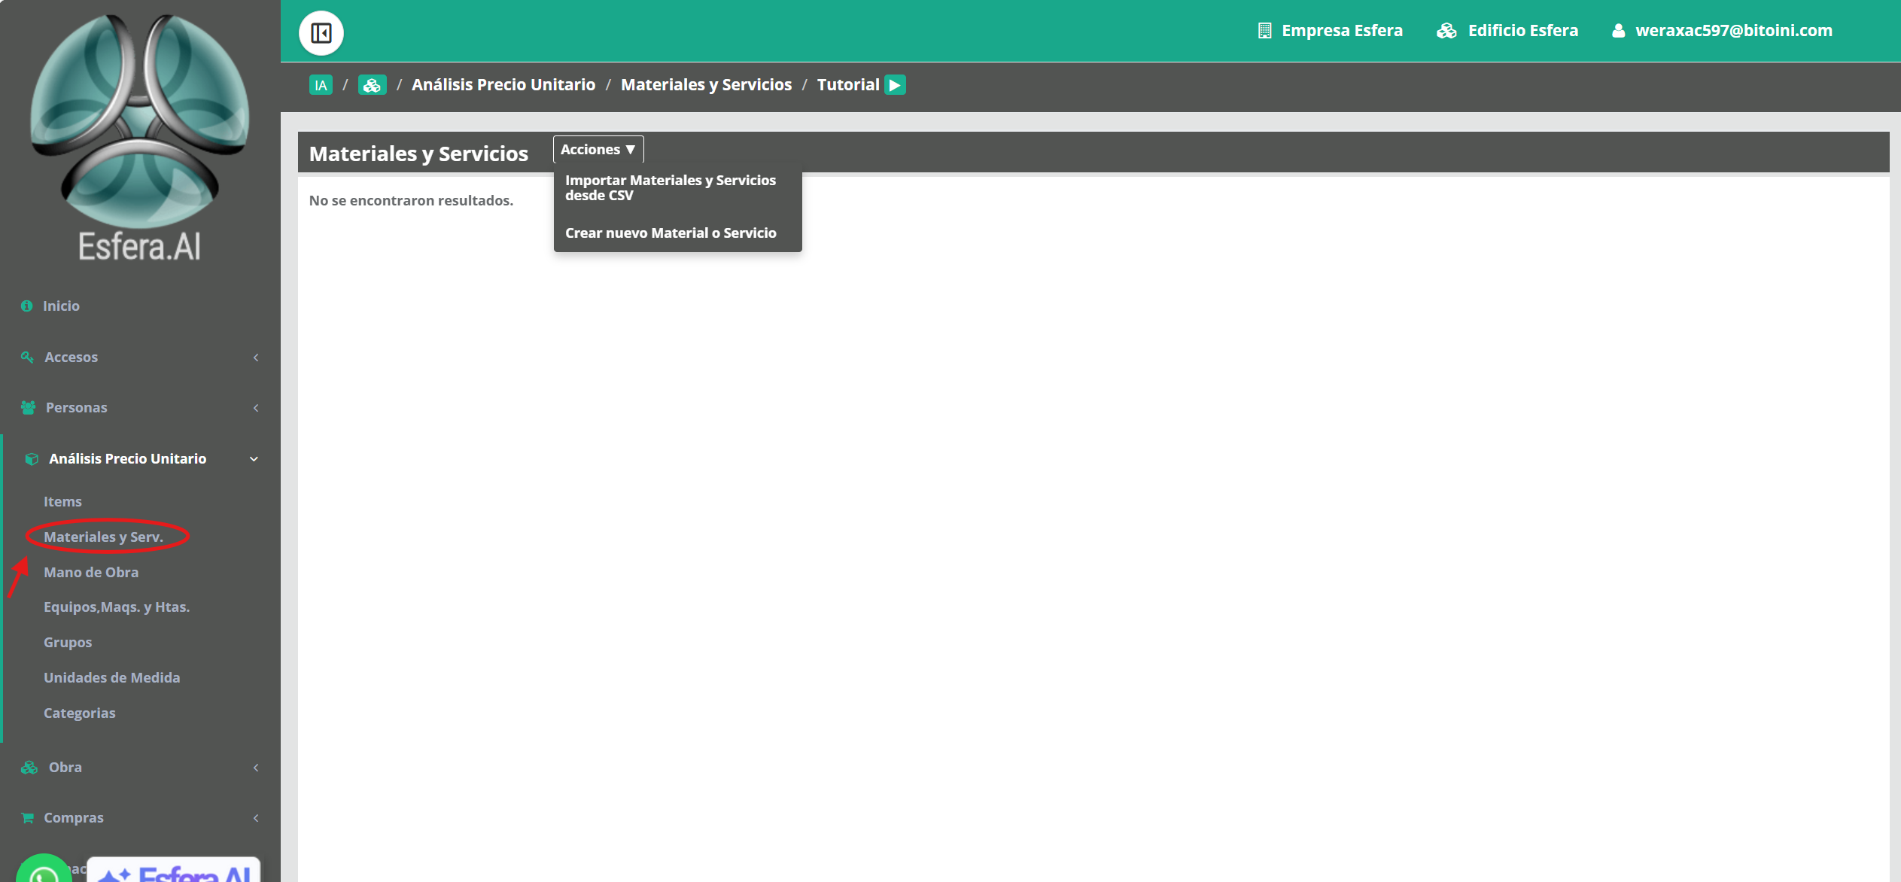This screenshot has width=1901, height=882.
Task: Open user menu weraxac597@bitoini.com
Action: pos(1734,31)
